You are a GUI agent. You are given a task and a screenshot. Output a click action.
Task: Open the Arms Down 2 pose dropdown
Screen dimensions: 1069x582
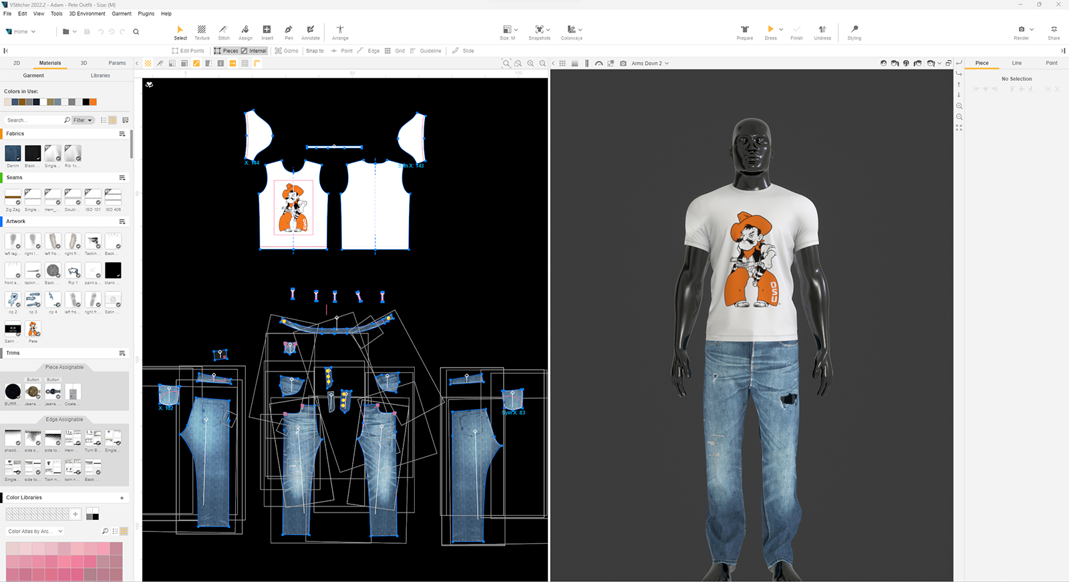650,63
